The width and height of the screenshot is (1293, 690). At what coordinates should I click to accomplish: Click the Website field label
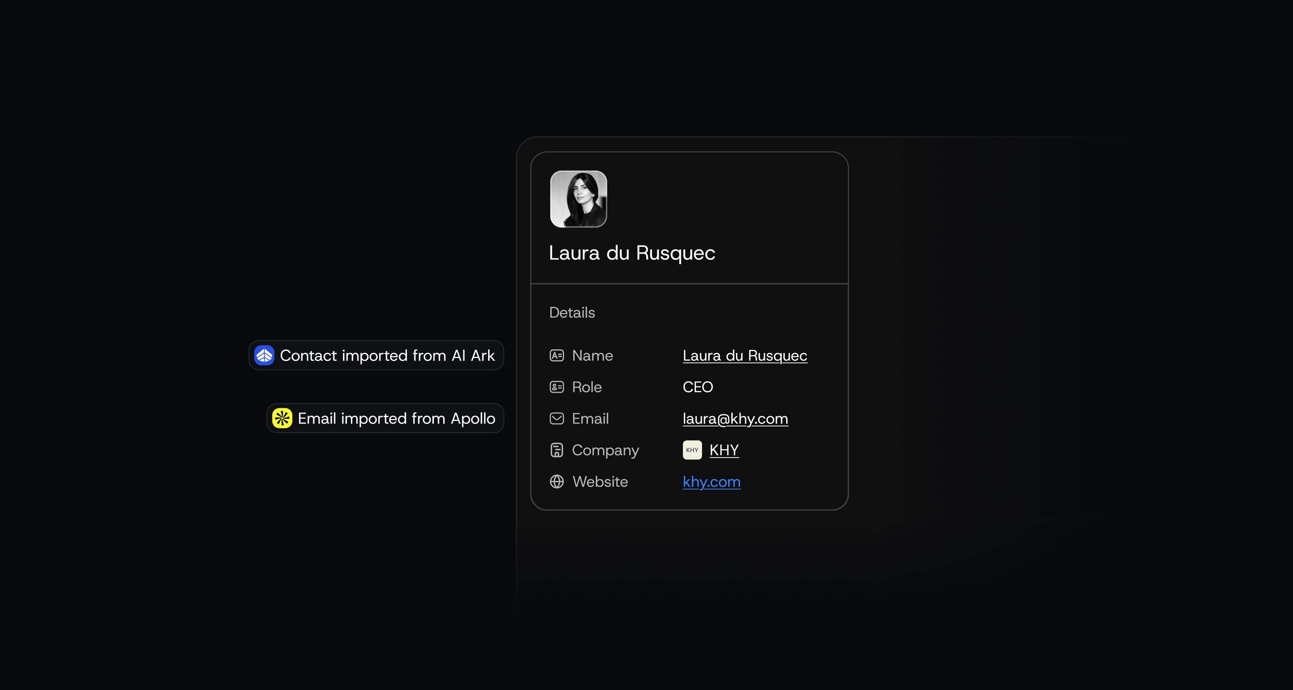pyautogui.click(x=600, y=482)
